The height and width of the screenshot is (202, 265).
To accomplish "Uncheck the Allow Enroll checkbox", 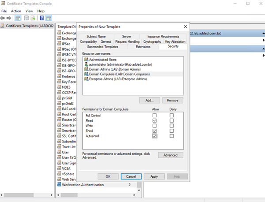I will coord(154,131).
